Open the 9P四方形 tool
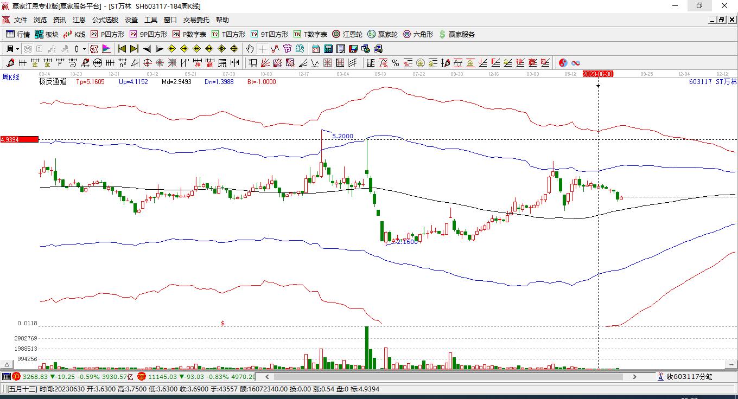The image size is (738, 399). pos(148,34)
